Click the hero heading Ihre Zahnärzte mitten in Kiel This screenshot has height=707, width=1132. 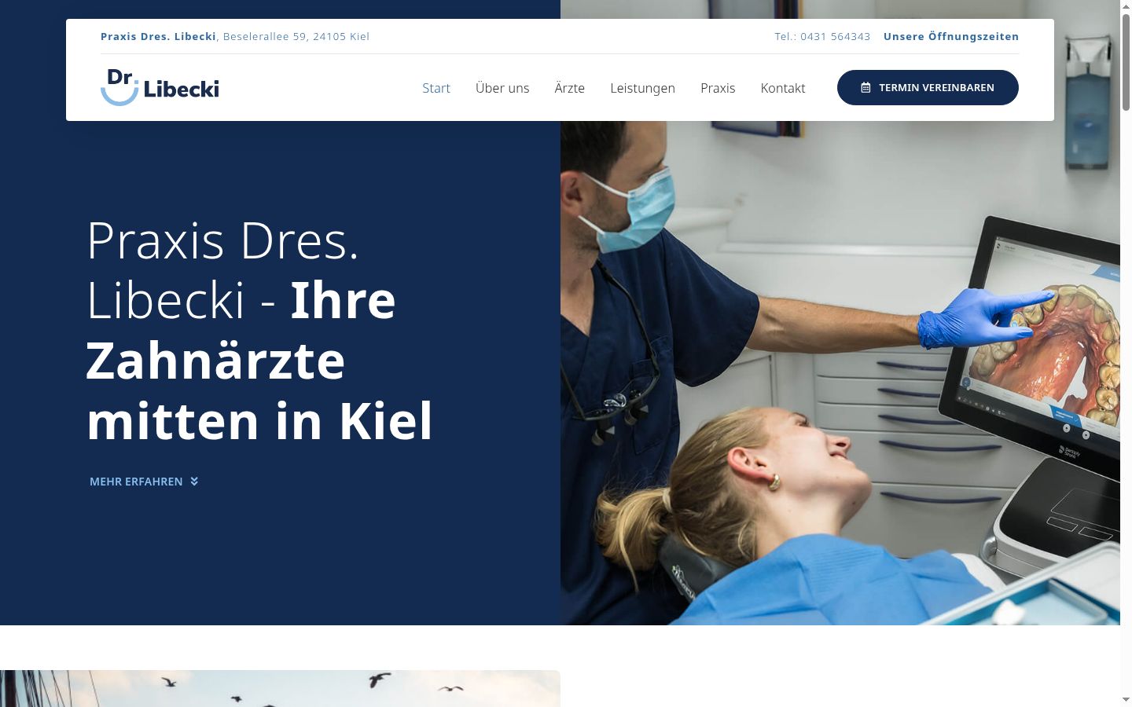[259, 360]
